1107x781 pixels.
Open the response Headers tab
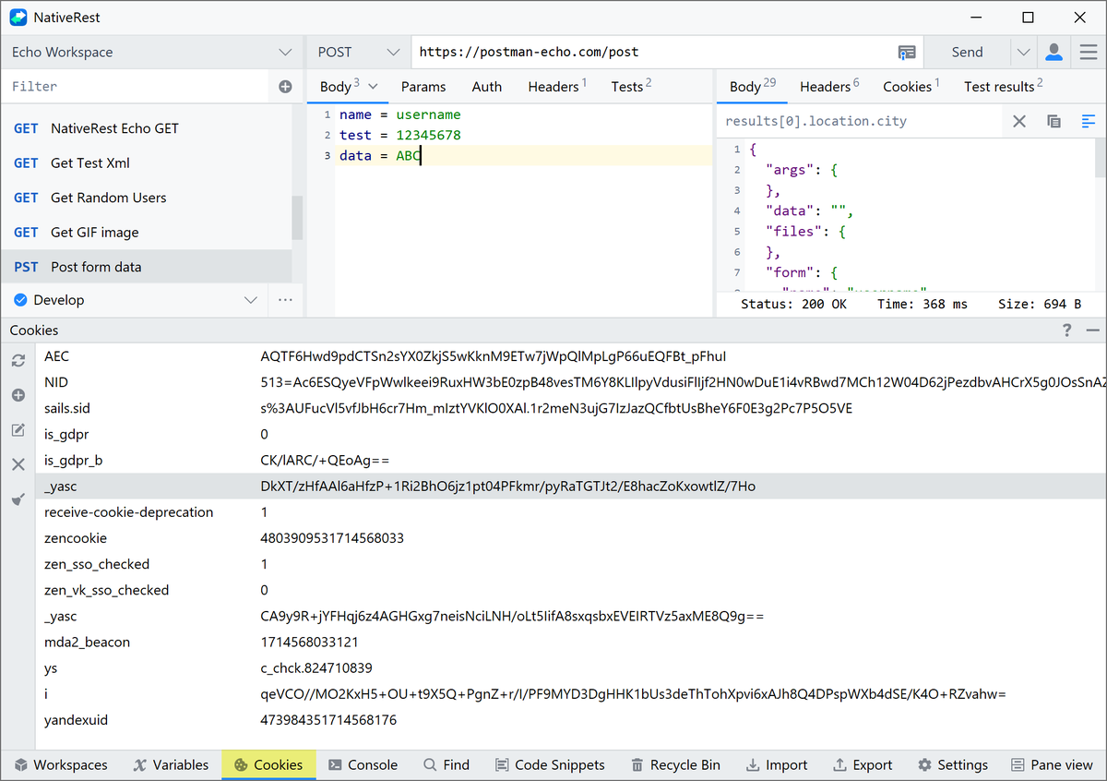tap(829, 87)
